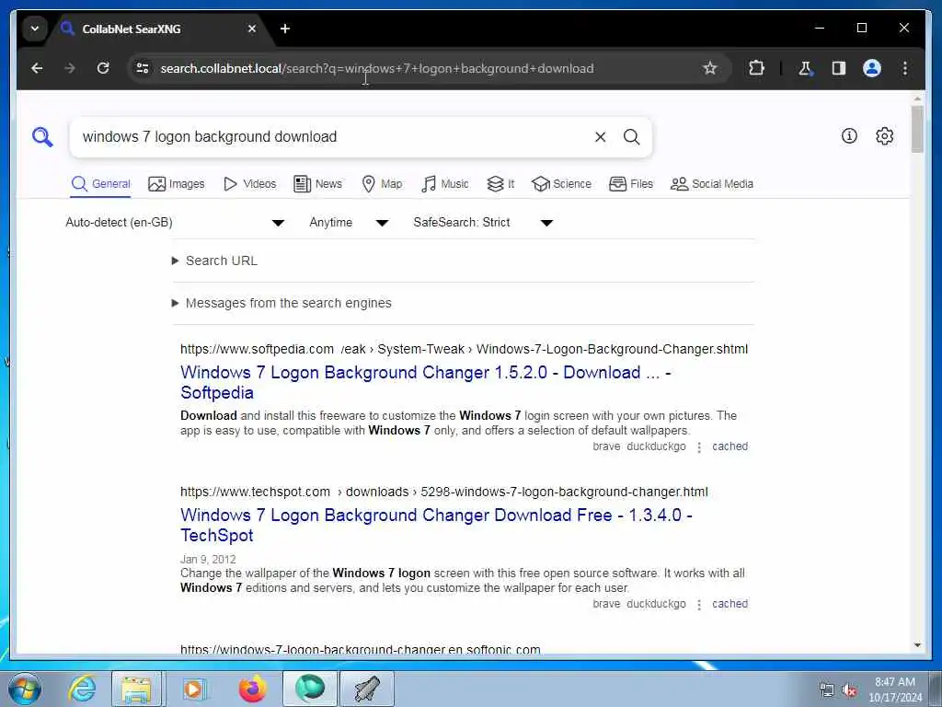Open the tab search dropdown
The width and height of the screenshot is (942, 707).
tap(35, 29)
